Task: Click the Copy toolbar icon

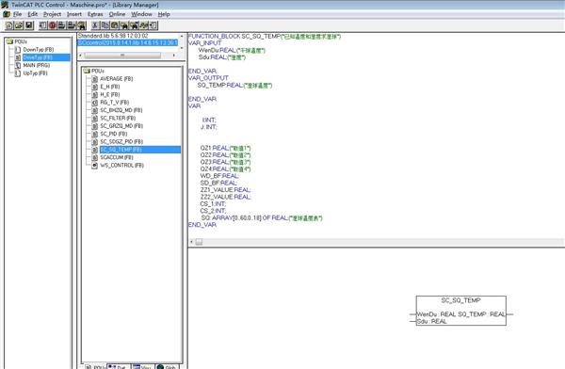Action: coord(105,25)
